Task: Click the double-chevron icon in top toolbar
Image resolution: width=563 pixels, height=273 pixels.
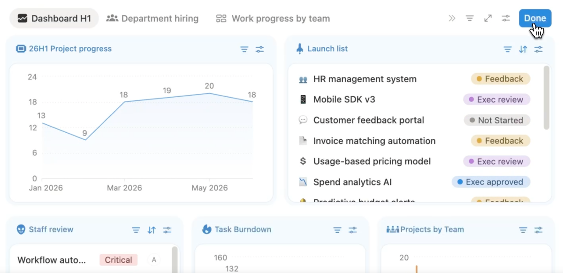Action: pos(452,18)
